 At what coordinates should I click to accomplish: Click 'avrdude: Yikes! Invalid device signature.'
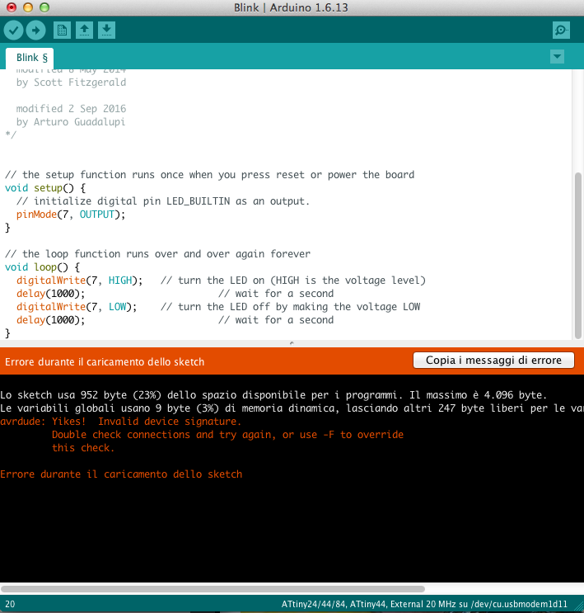(x=120, y=422)
